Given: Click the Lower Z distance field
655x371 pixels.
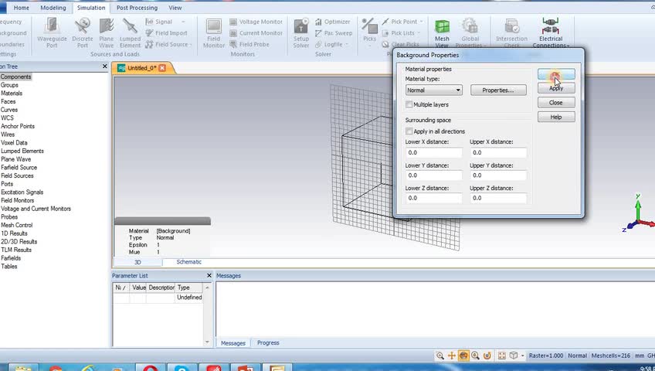Looking at the screenshot, I should click(433, 198).
